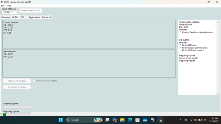Click current version 'CB: 0.4643' text
The height and width of the screenshot is (124, 221).
(8, 25)
